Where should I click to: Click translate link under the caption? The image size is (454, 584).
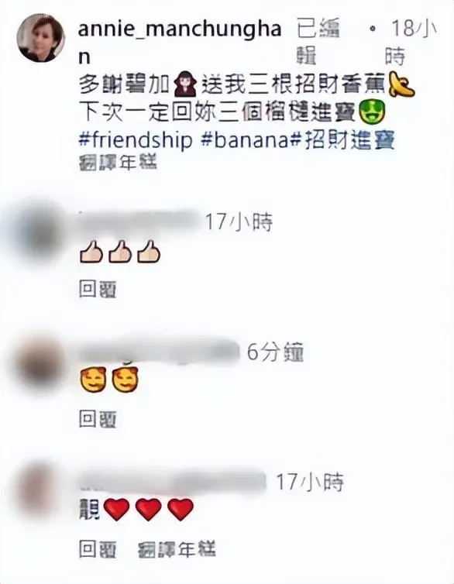(118, 163)
